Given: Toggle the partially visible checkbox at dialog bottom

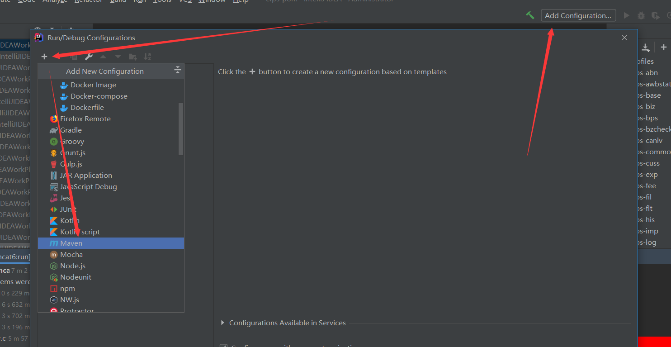Looking at the screenshot, I should 223,346.
